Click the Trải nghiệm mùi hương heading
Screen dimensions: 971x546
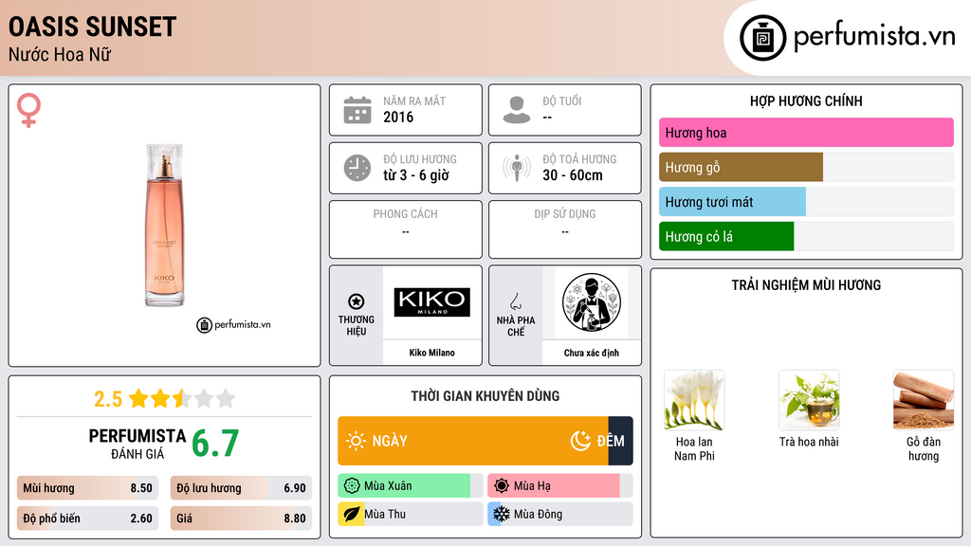[806, 285]
